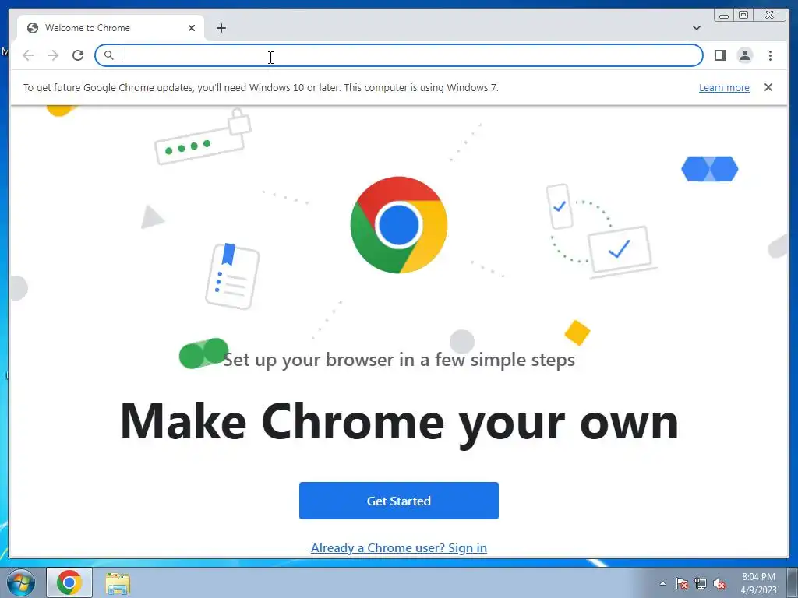Screen dimensions: 798x598
Task: Open the Learn more link
Action: tap(724, 87)
